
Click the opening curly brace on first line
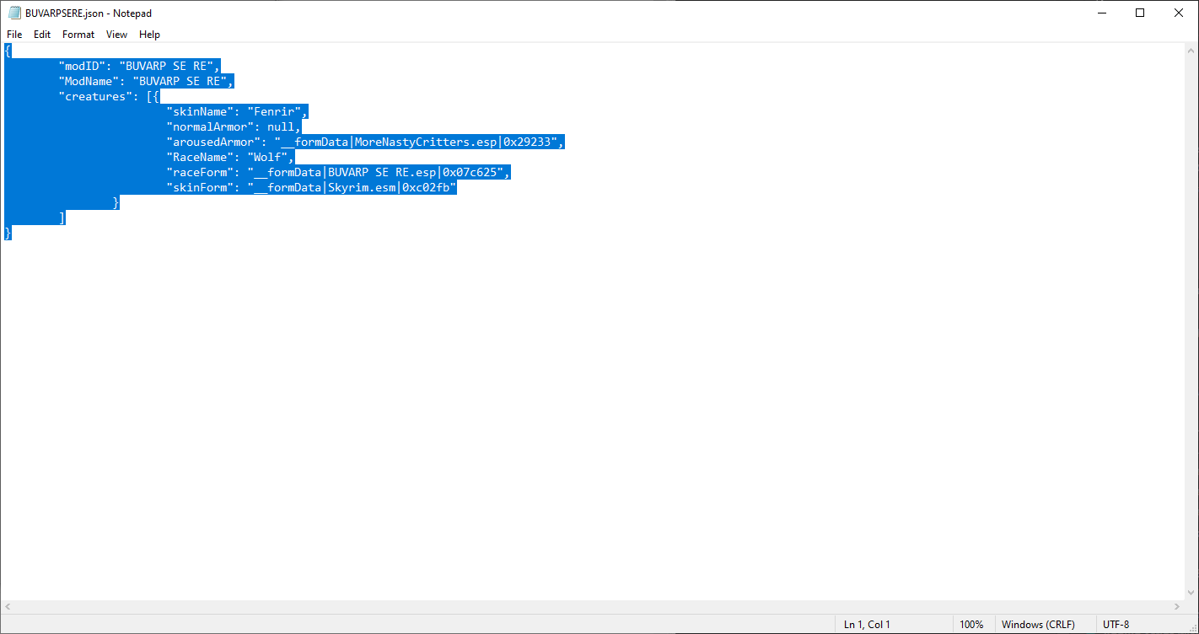coord(8,51)
